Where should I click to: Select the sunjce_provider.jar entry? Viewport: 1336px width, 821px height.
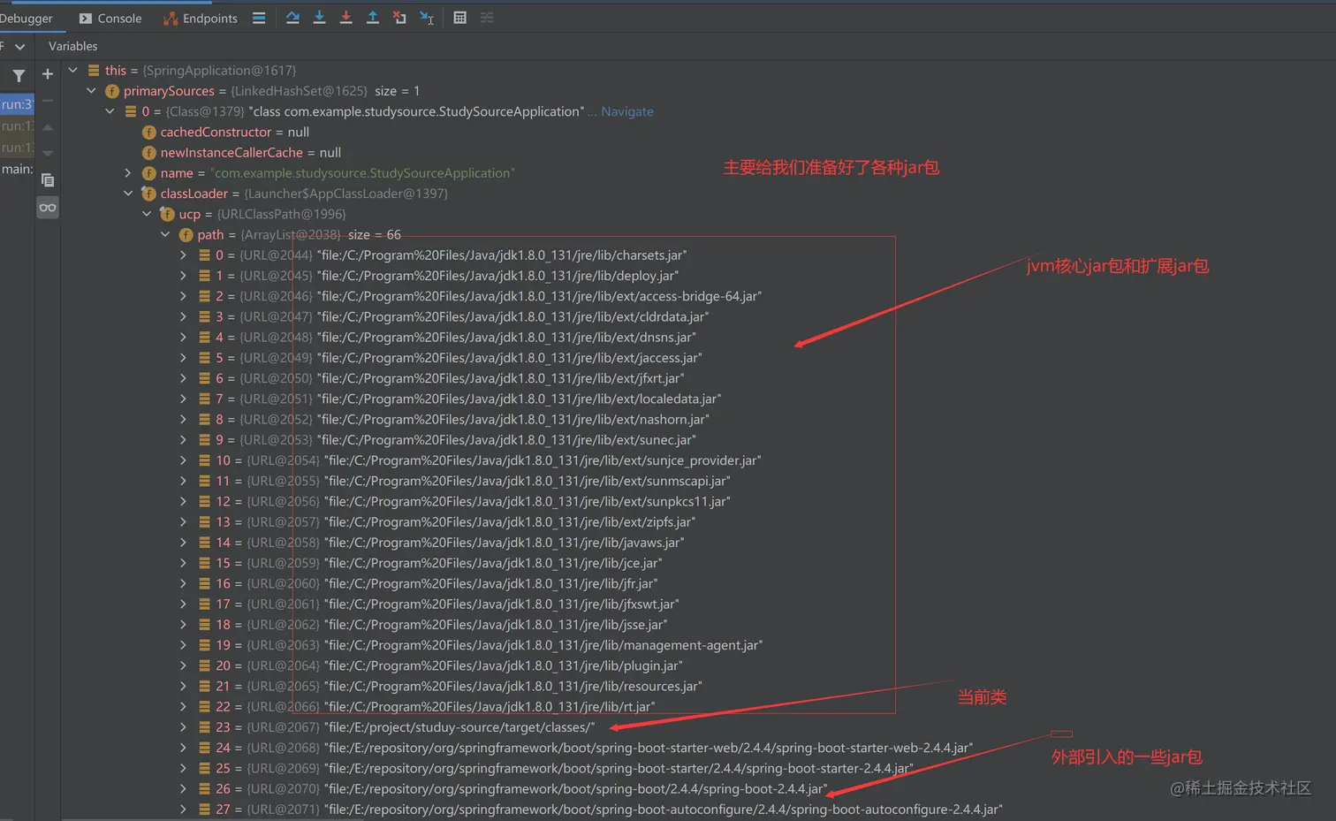[x=480, y=460]
